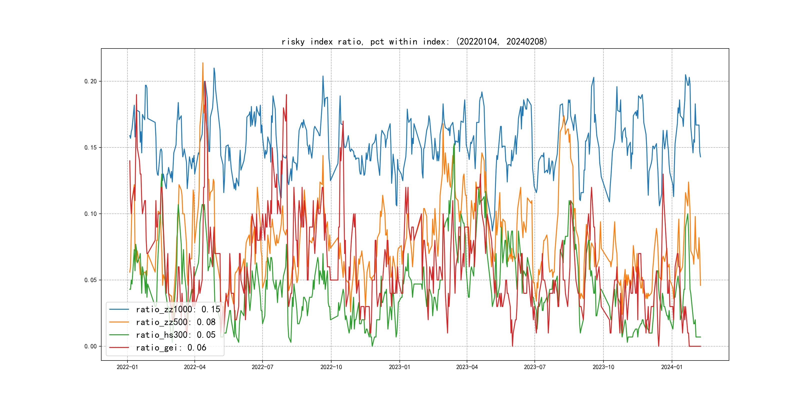Screen dimensions: 810x405
Task: Click the 0.00 y-axis tick label
Action: (x=90, y=346)
